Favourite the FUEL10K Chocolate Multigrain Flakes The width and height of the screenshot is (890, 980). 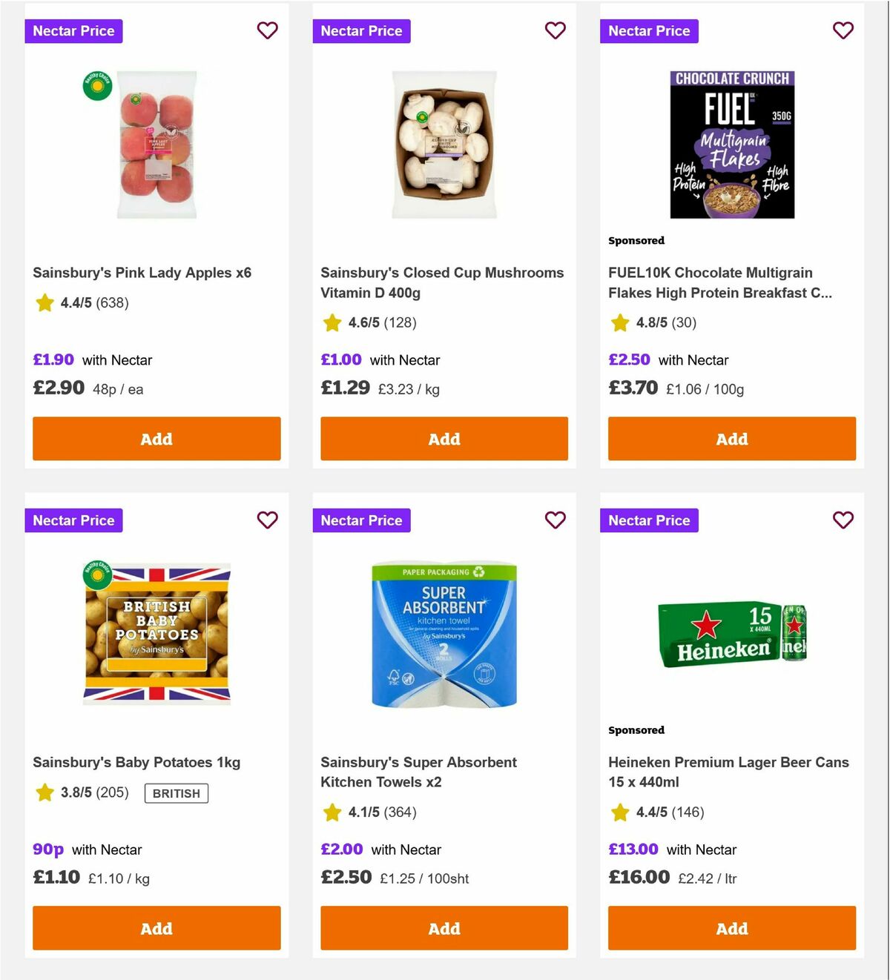[x=843, y=30]
